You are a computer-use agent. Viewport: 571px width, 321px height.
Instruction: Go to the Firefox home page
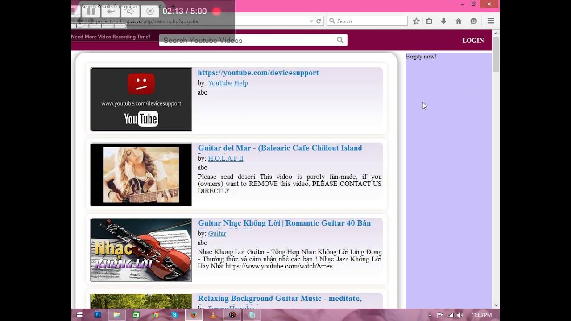[458, 21]
